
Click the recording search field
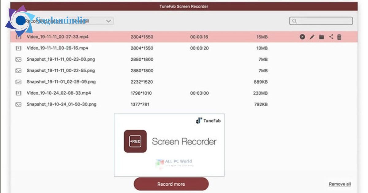click(321, 21)
